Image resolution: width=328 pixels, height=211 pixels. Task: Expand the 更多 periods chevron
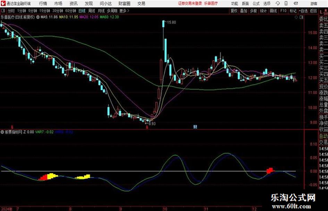coord(128,11)
